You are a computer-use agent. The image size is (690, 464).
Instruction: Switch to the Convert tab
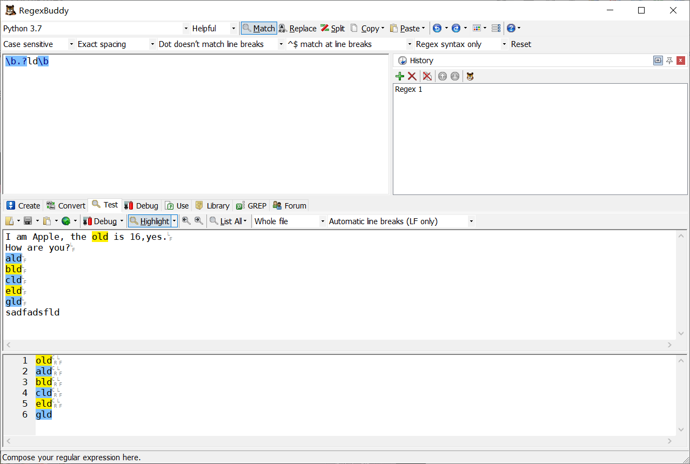tap(66, 205)
